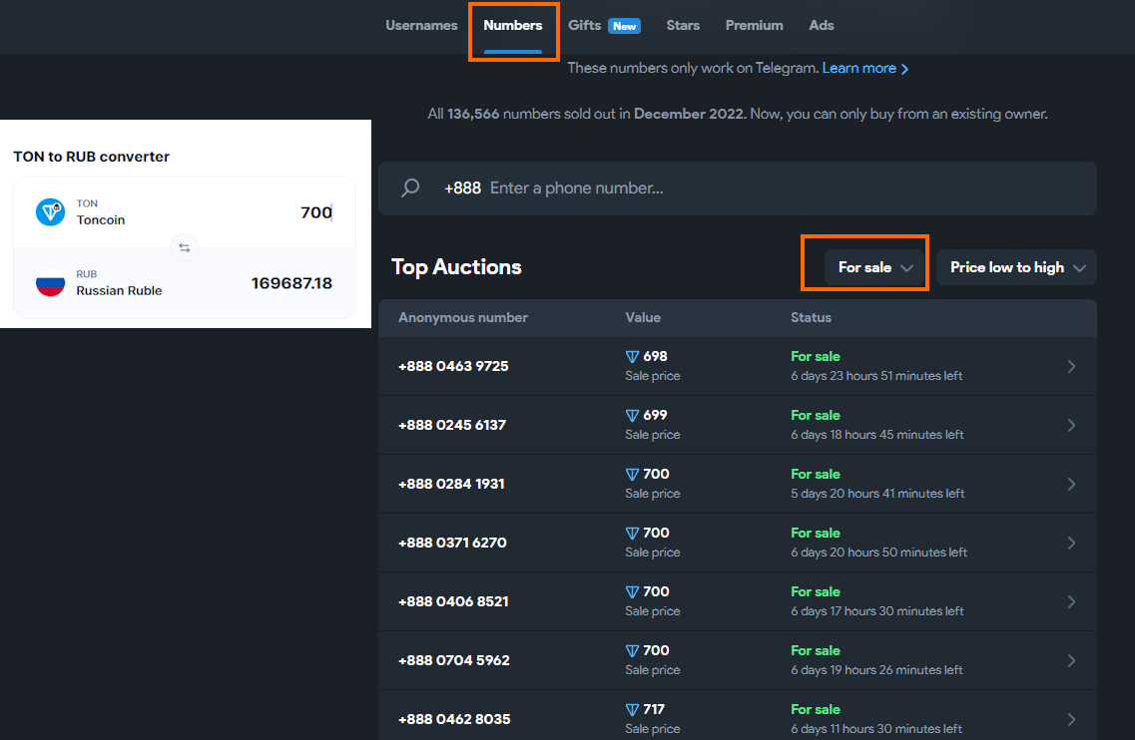This screenshot has width=1135, height=740.
Task: Click chevron arrow for +888 0463 9725
Action: coord(1071,366)
